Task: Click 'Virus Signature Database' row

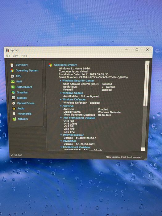Action: tap(87, 115)
